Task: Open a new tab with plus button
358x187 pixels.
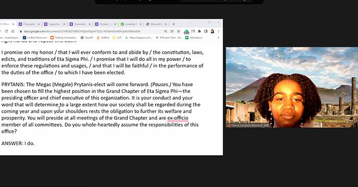Action: pyautogui.click(x=173, y=24)
